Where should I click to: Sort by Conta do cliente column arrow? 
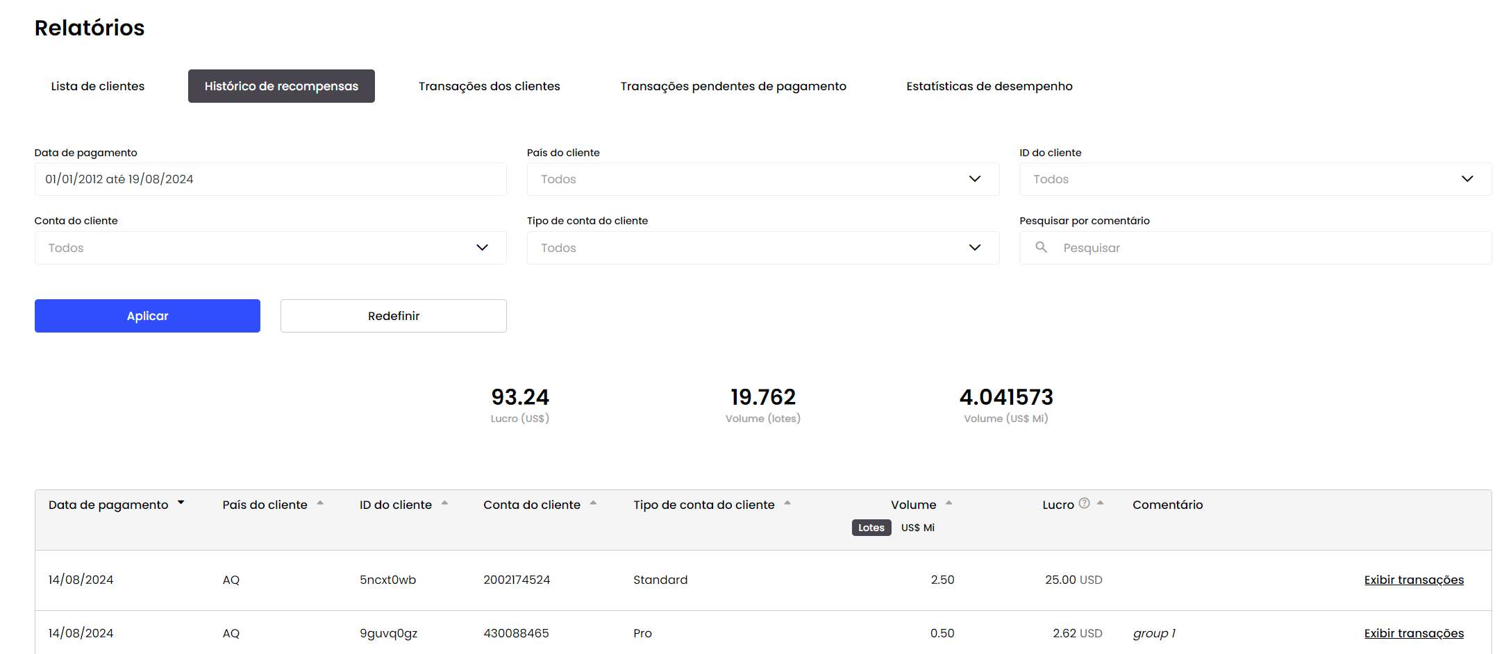593,503
